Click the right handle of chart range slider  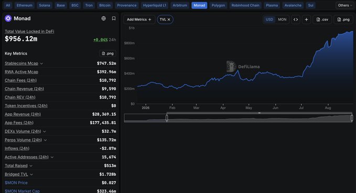point(352,118)
